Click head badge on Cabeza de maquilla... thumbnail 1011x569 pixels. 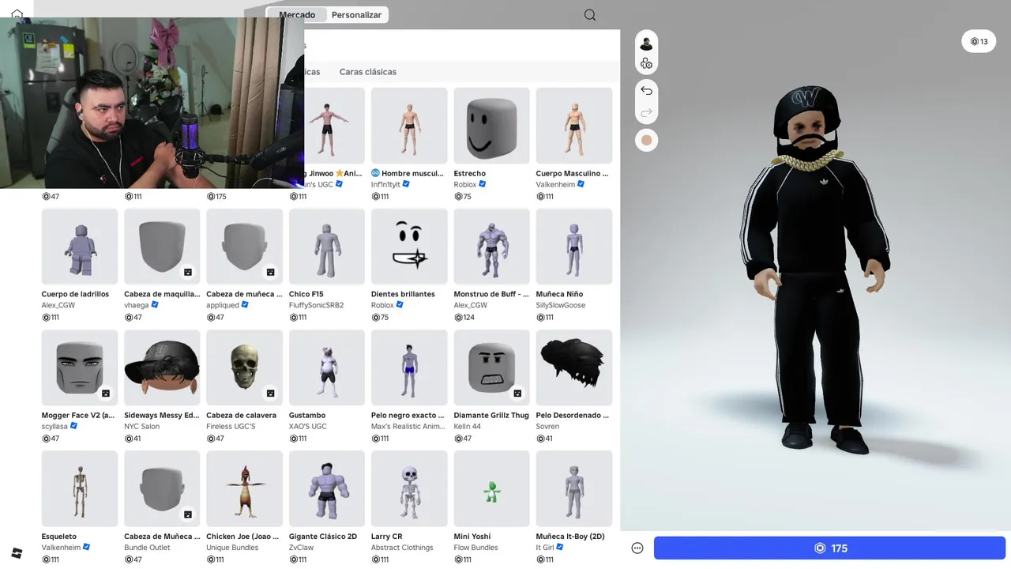(x=188, y=272)
